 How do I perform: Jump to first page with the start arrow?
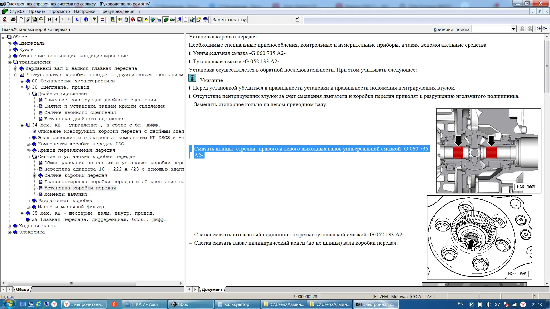point(50,19)
